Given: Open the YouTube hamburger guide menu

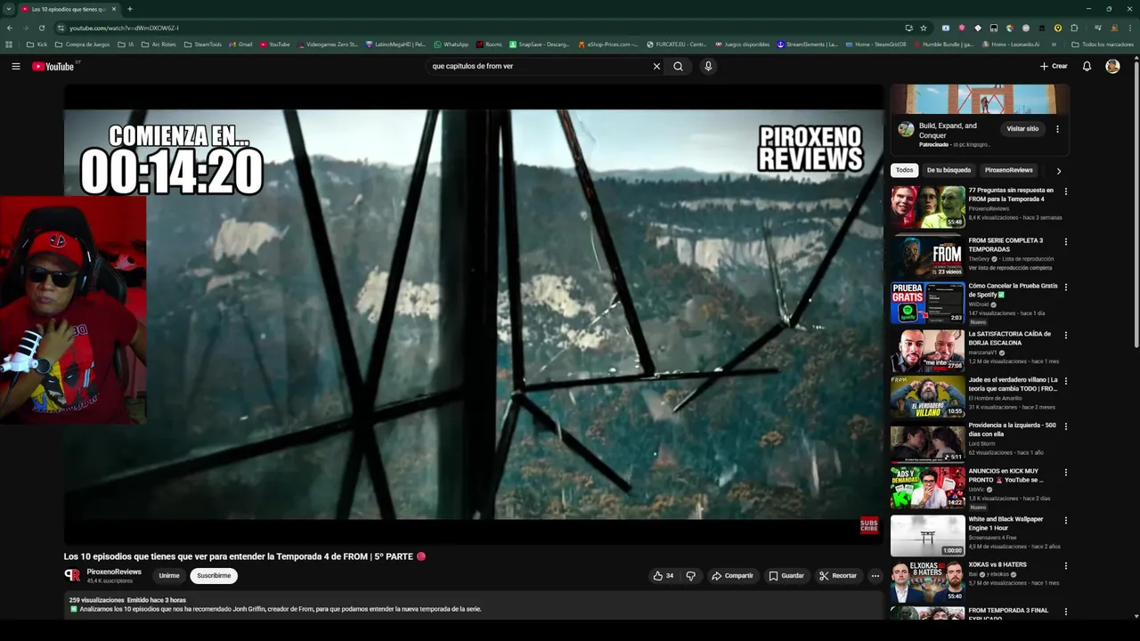Looking at the screenshot, I should tap(15, 66).
